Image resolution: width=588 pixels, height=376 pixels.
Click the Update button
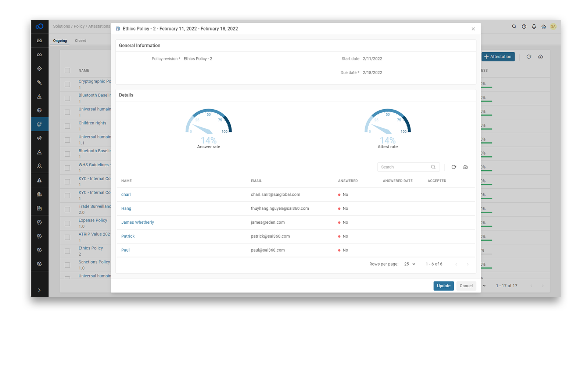[x=444, y=285]
